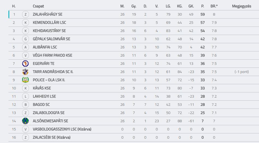Open the Kehidakustány SE team page
The height and width of the screenshot is (143, 259).
coord(49,31)
